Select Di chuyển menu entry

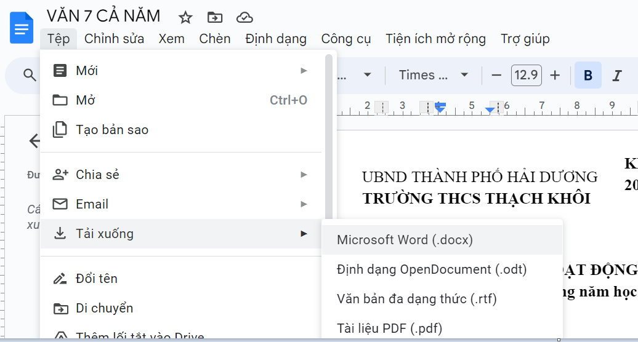[x=180, y=308]
